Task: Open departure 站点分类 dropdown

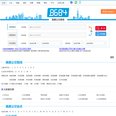Action: pos(34,43)
